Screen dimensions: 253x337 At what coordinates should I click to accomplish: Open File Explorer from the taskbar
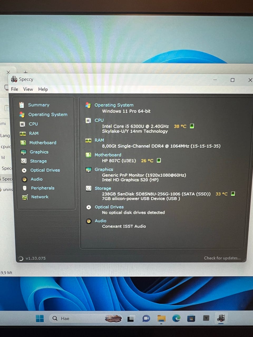pos(161,319)
